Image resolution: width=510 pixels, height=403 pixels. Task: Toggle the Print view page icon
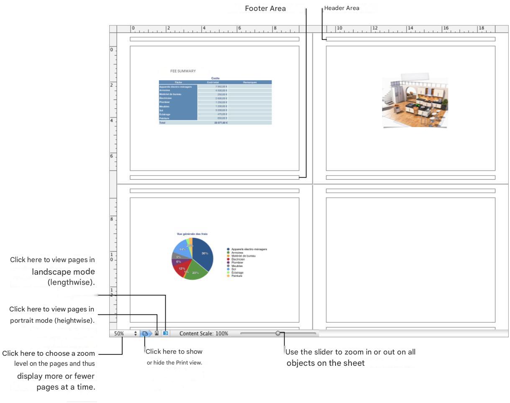[x=145, y=334]
